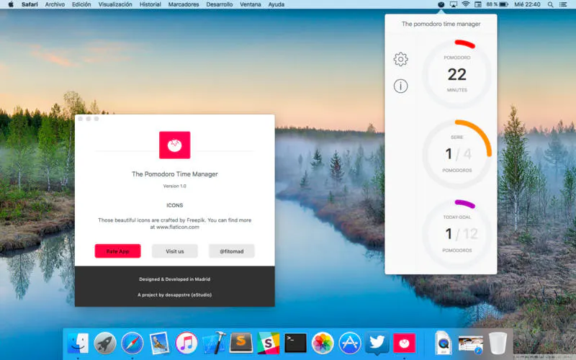Click the Rate App button
This screenshot has height=360, width=576.
(117, 251)
